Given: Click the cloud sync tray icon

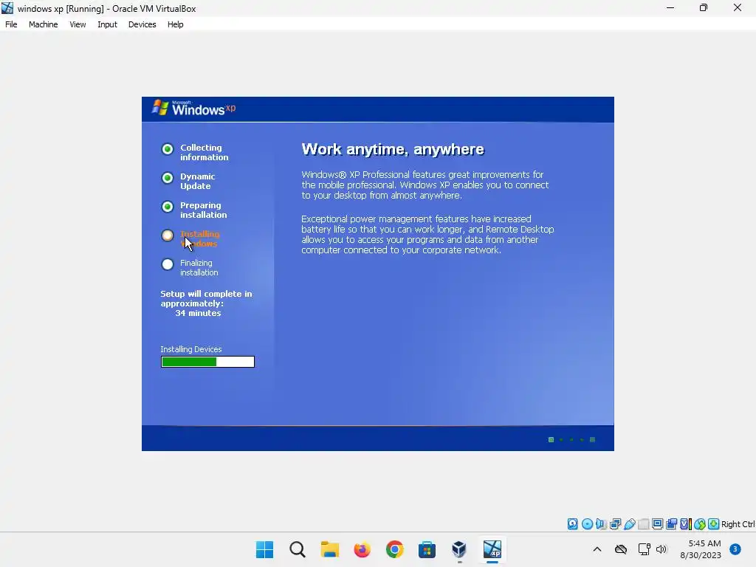Looking at the screenshot, I should (x=621, y=549).
